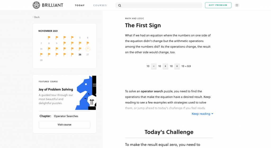Viewport: 271px width, 148px height.
Task: Click the last flag in the calendar's second row
Action: 88,43
